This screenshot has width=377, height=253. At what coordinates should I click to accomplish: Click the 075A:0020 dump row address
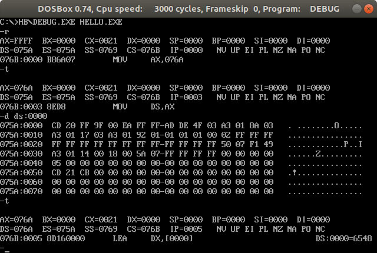(x=21, y=144)
